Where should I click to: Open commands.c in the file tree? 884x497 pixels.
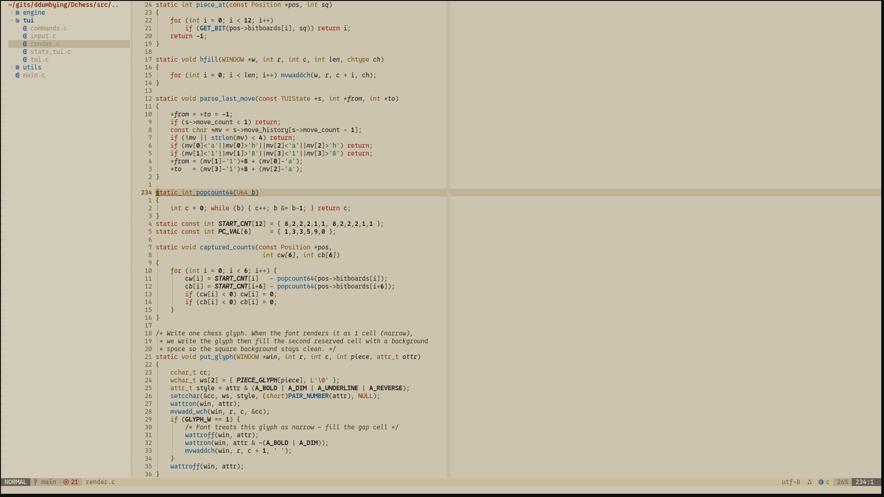tap(49, 28)
